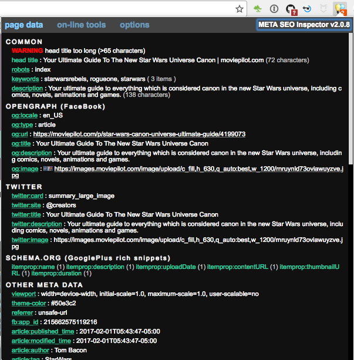Screen dimensions: 354x360
Task: Click the green bonsai tree extension icon
Action: pyautogui.click(x=258, y=9)
